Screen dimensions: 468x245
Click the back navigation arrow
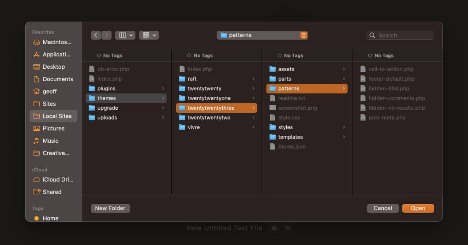tap(96, 35)
